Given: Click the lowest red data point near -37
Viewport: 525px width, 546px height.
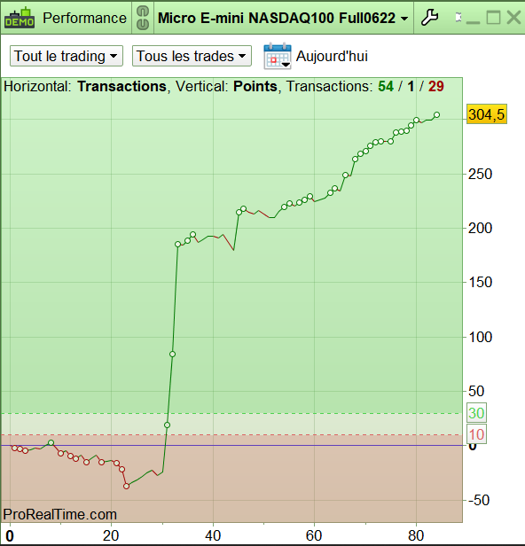Looking at the screenshot, I should pos(127,486).
